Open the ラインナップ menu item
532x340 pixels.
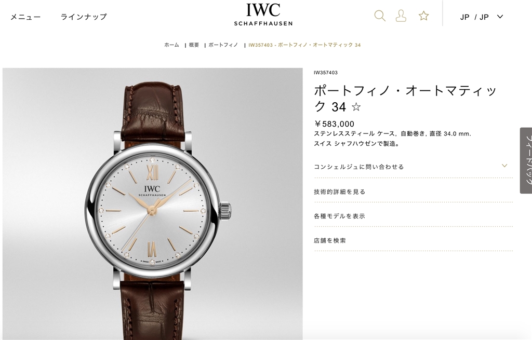(84, 17)
